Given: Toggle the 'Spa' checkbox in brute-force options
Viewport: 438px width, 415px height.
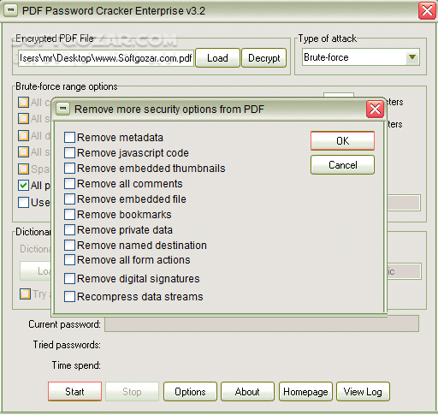Looking at the screenshot, I should pyautogui.click(x=23, y=169).
